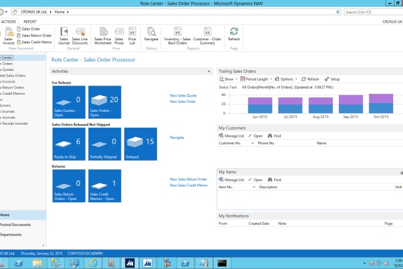Click the Navigate link under Activities
Screen dimensions: 403x269
(x=177, y=138)
